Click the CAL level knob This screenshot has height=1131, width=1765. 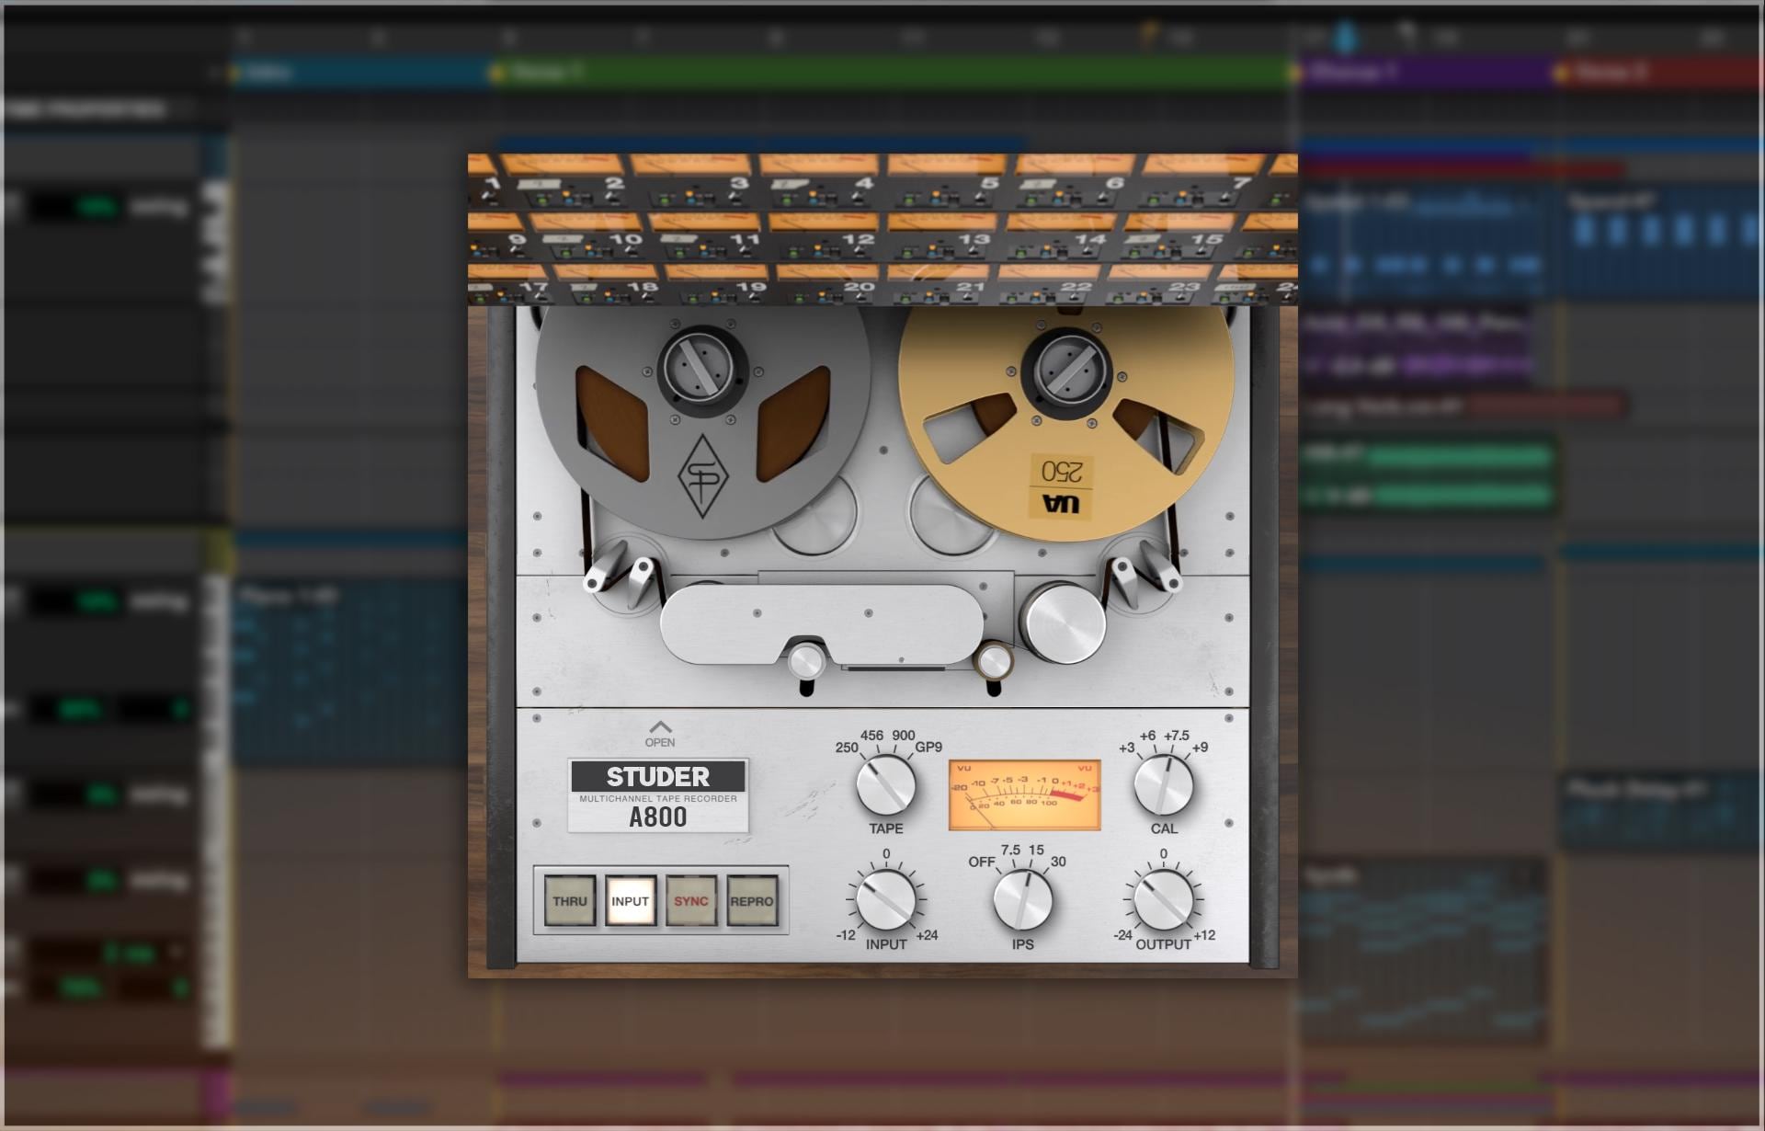(x=1164, y=784)
